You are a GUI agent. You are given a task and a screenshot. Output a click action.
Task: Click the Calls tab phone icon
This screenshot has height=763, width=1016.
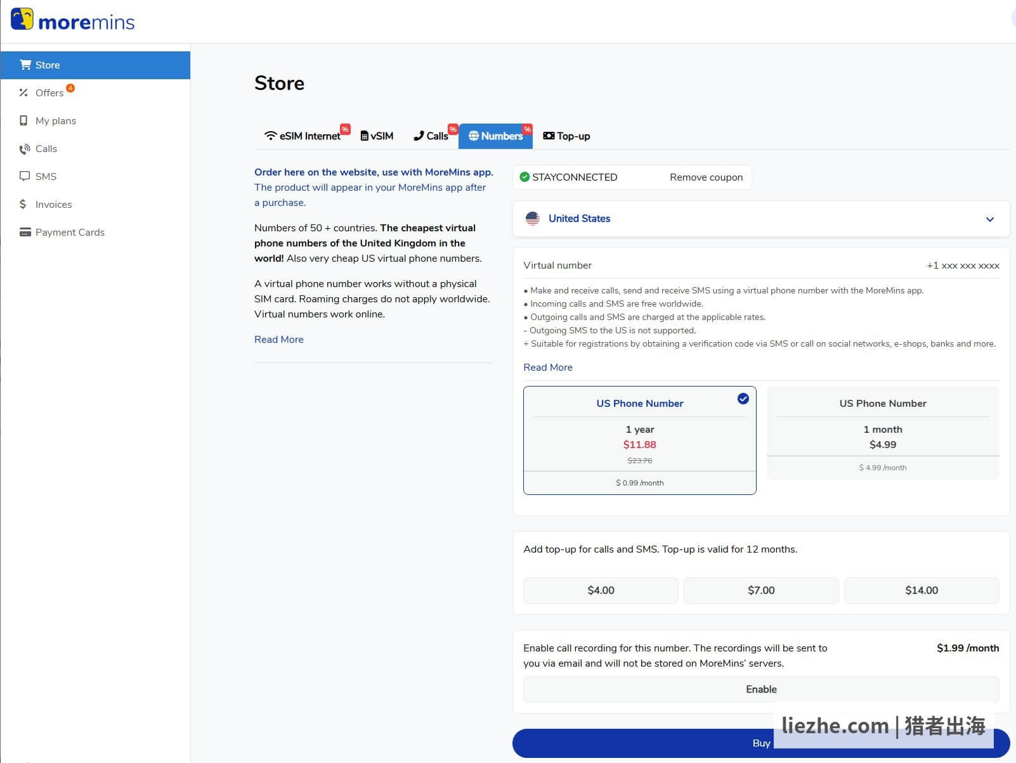419,136
